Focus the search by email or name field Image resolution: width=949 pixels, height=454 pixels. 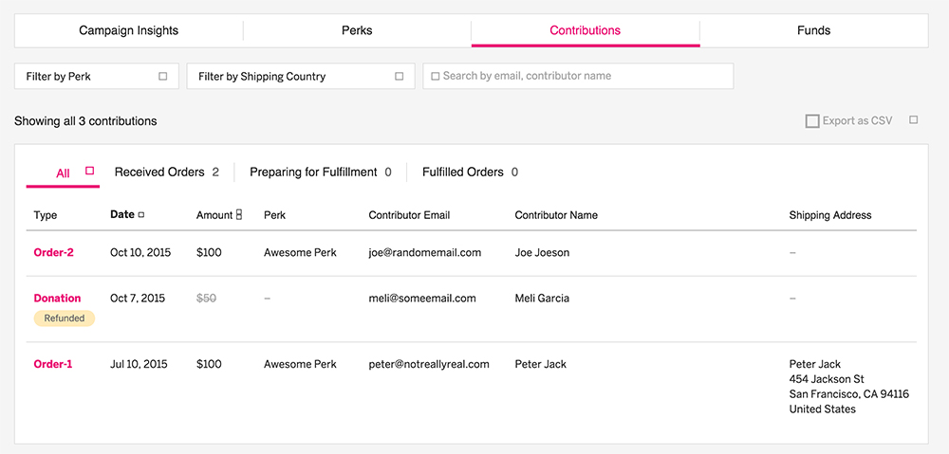pos(578,76)
